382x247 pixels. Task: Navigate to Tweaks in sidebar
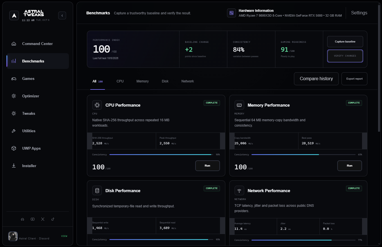point(38,113)
